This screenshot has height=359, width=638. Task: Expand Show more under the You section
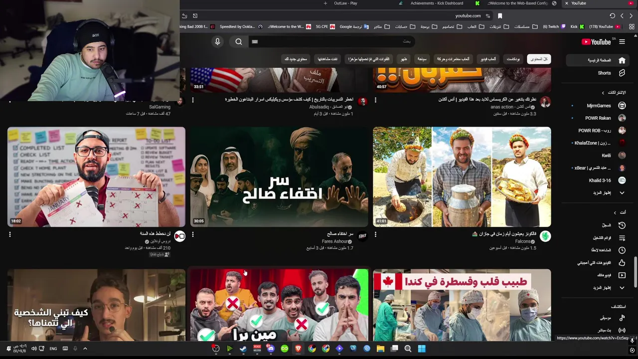pyautogui.click(x=598, y=288)
